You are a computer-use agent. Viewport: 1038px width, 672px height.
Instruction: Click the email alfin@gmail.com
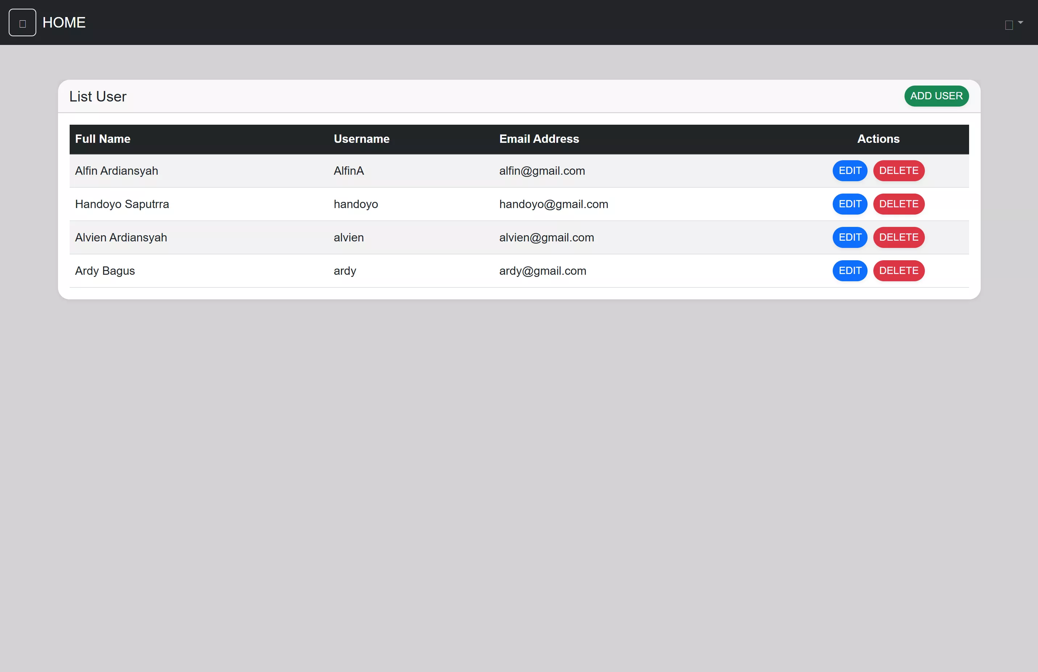542,171
